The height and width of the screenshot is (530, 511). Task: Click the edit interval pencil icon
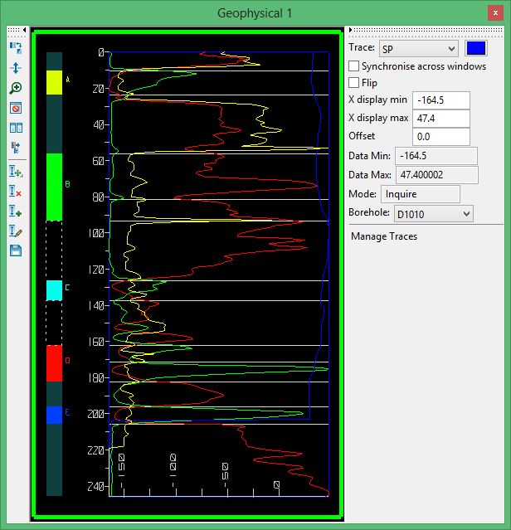pos(15,231)
